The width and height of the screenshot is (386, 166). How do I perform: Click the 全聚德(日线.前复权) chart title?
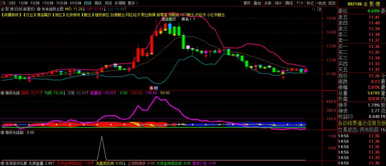tap(18, 9)
